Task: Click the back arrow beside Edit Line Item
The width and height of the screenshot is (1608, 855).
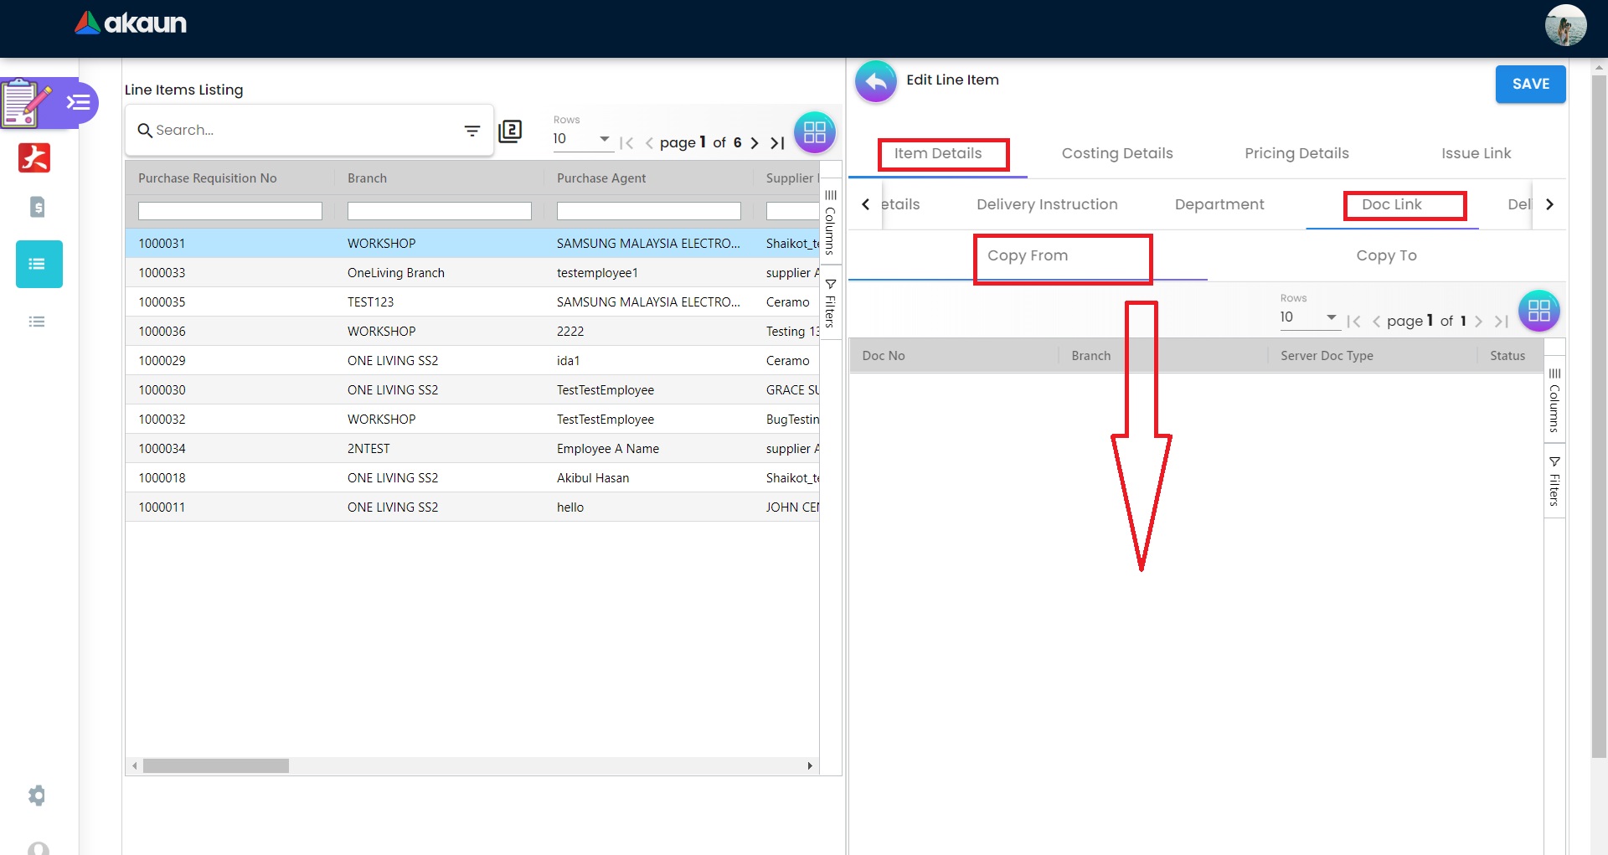Action: coord(875,82)
